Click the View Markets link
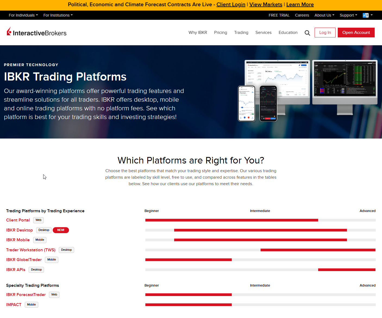Viewport: 382px width, 318px height. [266, 5]
